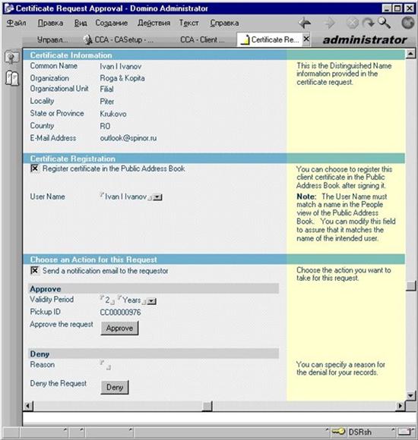The image size is (418, 440).
Task: Click the Approve button
Action: pyautogui.click(x=119, y=328)
